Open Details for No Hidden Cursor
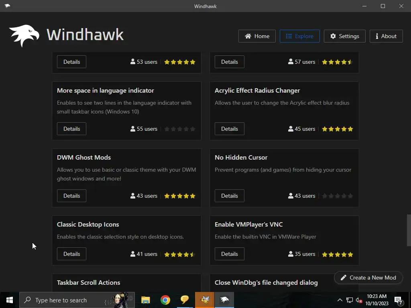The width and height of the screenshot is (411, 308). pyautogui.click(x=229, y=196)
